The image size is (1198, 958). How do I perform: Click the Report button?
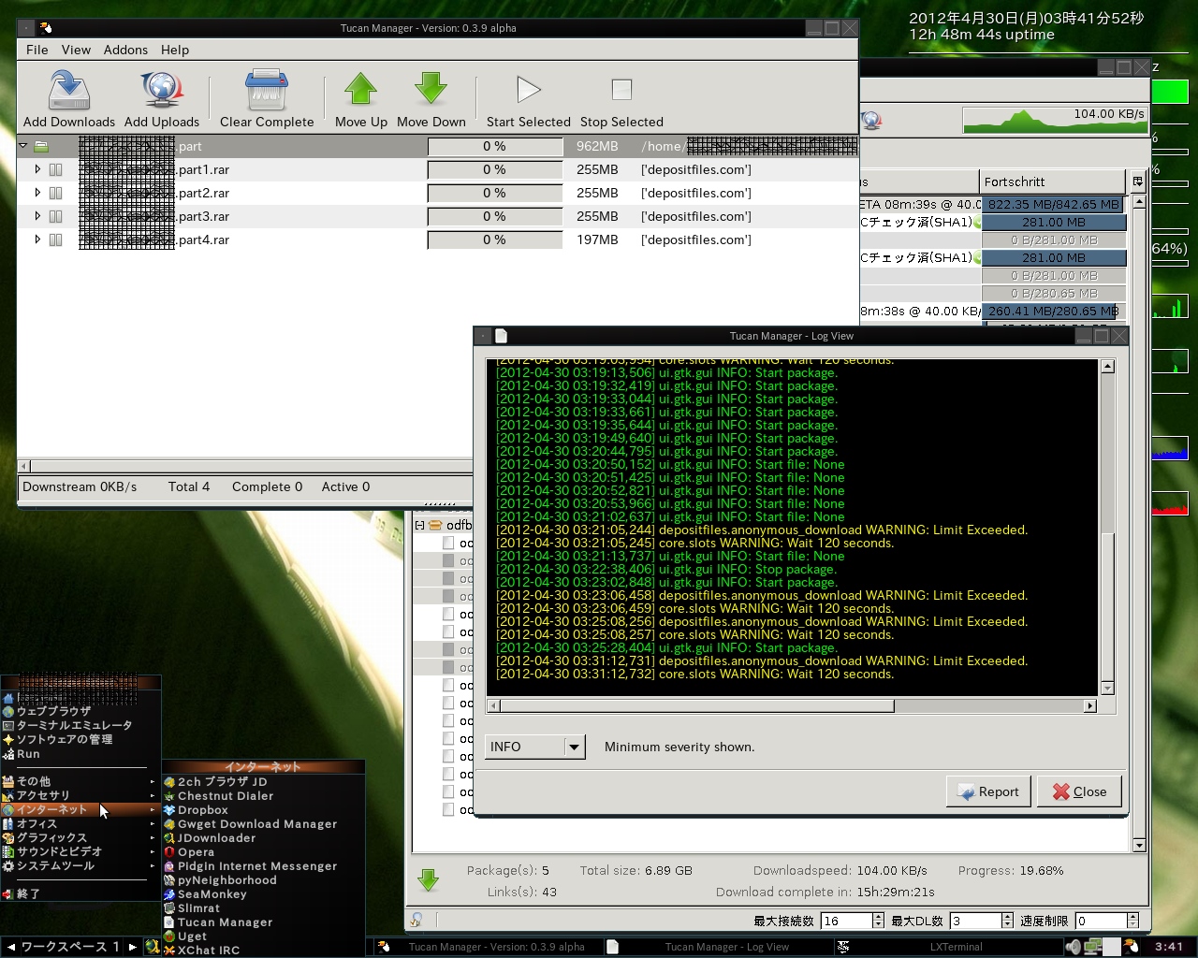tap(988, 791)
